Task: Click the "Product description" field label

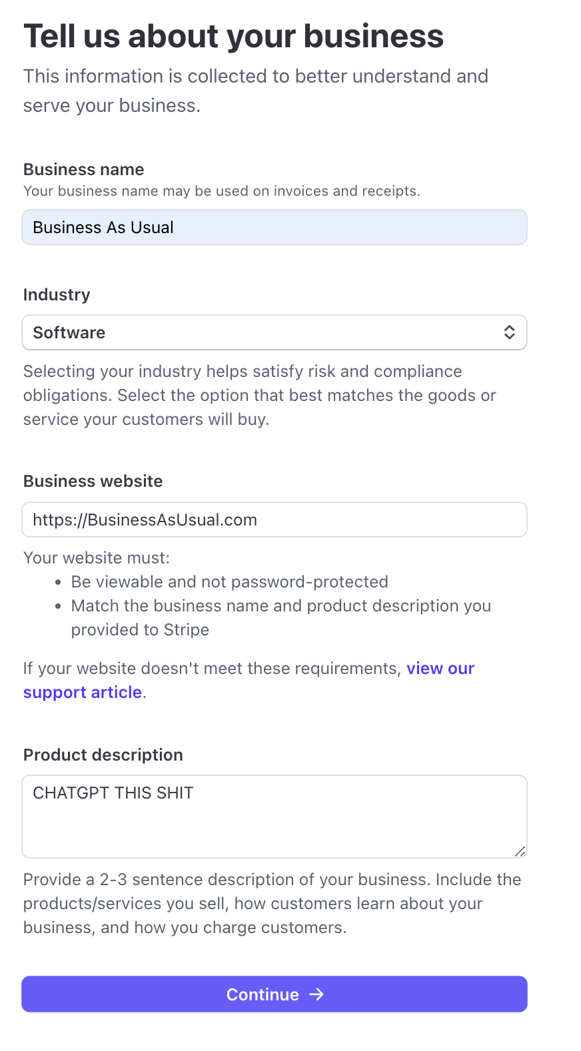Action: [103, 755]
